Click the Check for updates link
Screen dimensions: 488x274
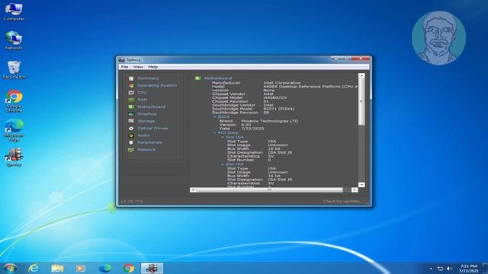343,201
